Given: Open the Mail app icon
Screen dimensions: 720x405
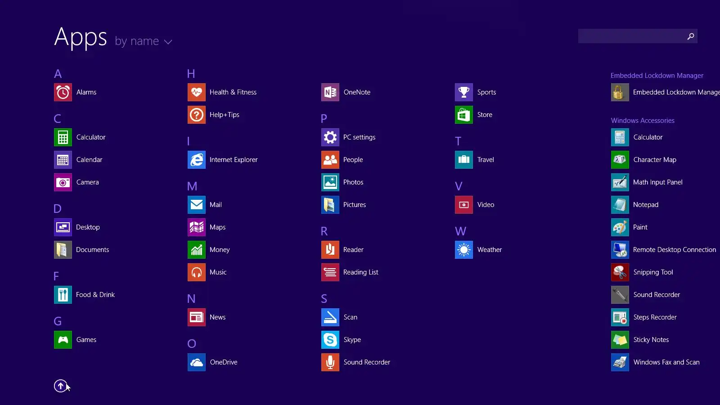Looking at the screenshot, I should tap(197, 205).
